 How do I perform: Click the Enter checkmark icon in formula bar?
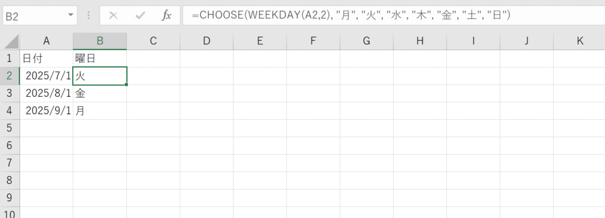click(139, 15)
